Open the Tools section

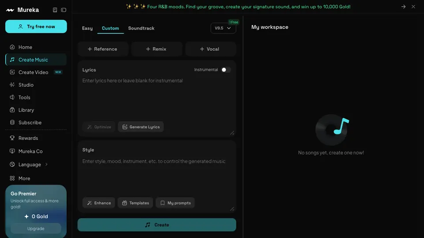coord(36,97)
